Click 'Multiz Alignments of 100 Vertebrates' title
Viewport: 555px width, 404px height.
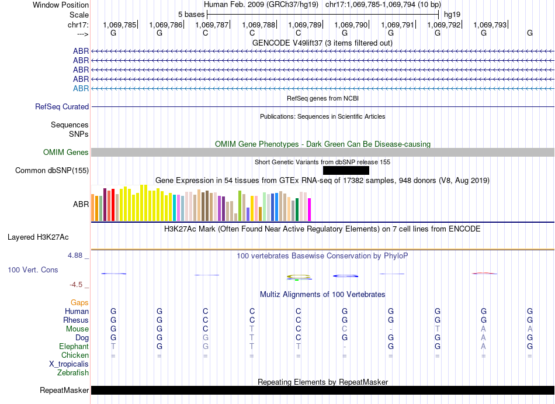[x=322, y=295]
